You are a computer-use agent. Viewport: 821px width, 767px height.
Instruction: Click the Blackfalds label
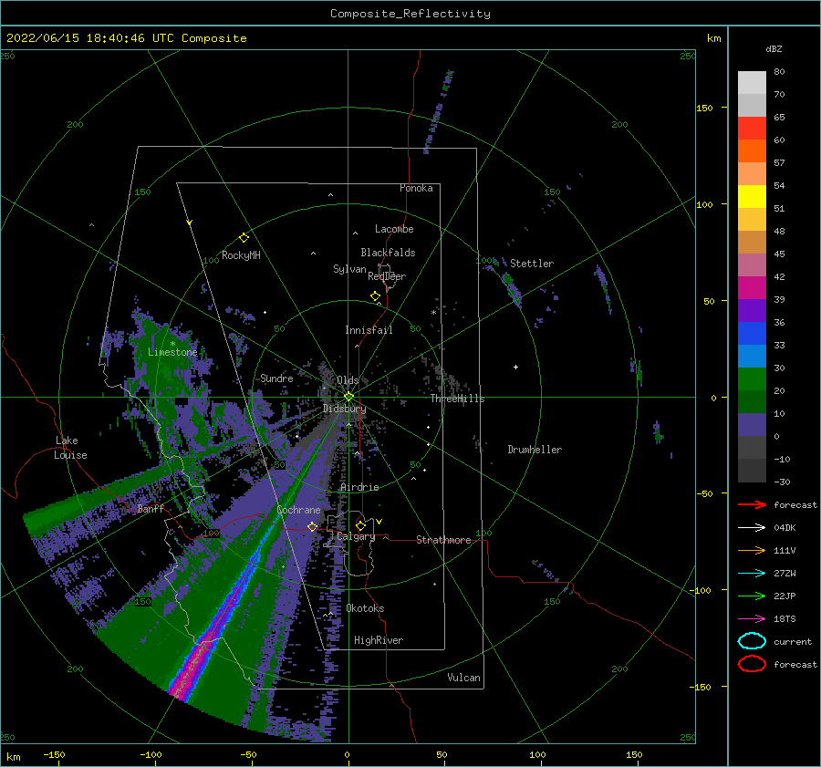click(x=388, y=253)
